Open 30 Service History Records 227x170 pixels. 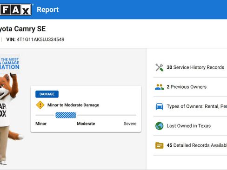click(190, 67)
